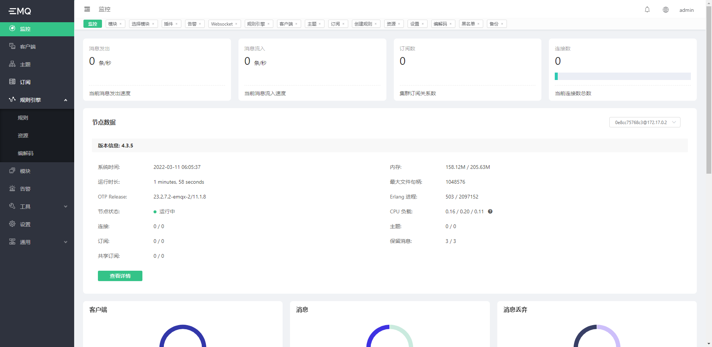The width and height of the screenshot is (712, 347).
Task: Click the 最大文件句柄 value 1048576
Action: click(x=455, y=182)
